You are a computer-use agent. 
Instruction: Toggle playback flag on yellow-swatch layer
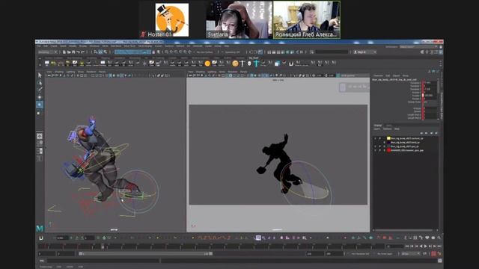(380, 138)
